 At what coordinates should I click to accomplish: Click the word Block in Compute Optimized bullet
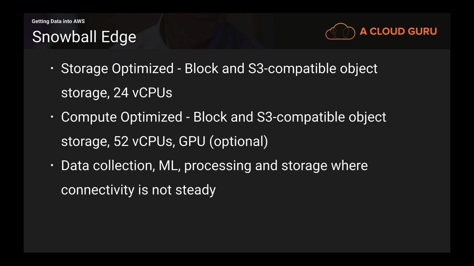tap(210, 117)
